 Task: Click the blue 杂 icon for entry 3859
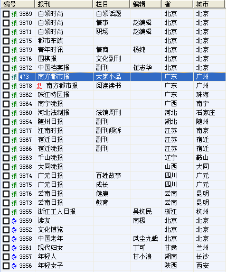click(14, 221)
